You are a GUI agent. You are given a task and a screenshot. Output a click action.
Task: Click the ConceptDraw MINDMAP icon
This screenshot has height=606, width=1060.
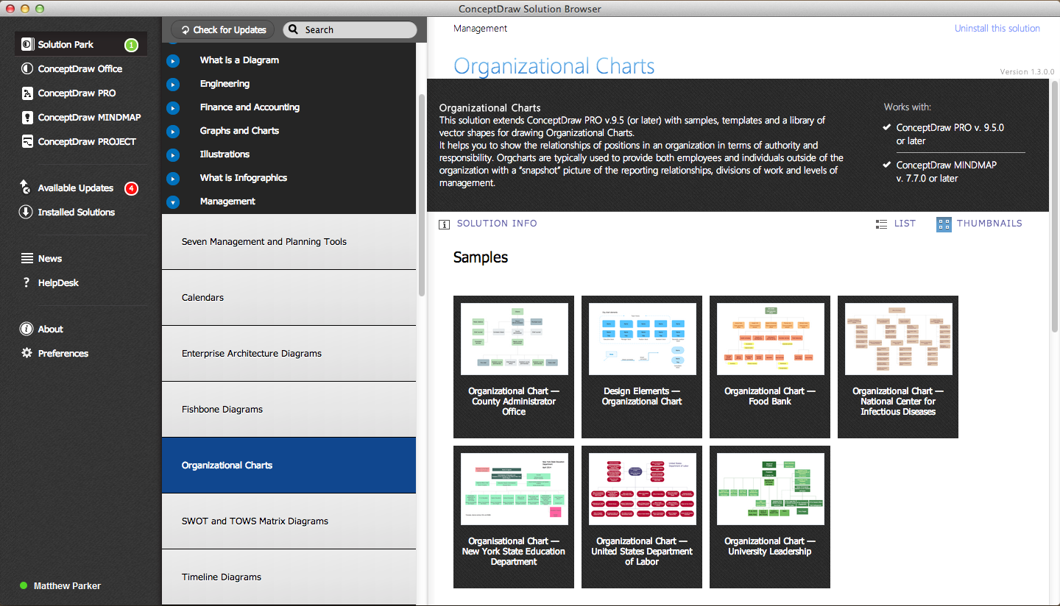(x=27, y=118)
